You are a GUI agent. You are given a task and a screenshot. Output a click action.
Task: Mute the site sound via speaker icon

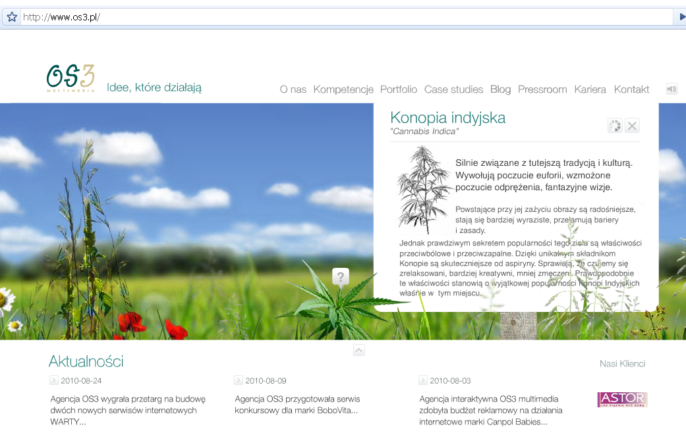pyautogui.click(x=672, y=90)
